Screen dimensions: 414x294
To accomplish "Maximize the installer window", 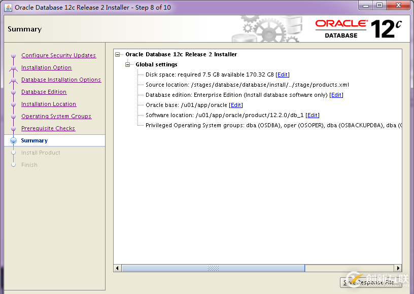I will coord(379,6).
